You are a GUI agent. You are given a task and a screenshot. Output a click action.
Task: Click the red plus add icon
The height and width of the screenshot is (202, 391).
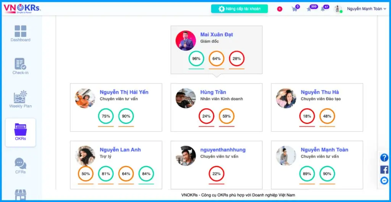coord(280,9)
